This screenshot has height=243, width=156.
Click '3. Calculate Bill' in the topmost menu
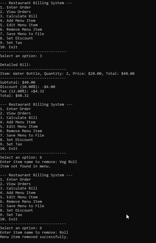19,16
